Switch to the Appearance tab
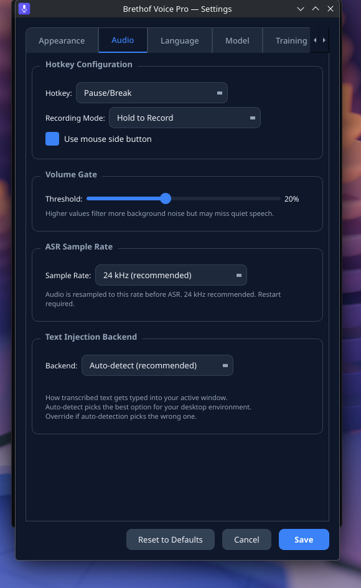Viewport: 361px width, 588px height. (x=62, y=40)
